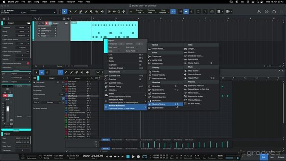Viewport: 286px width, 161px height.
Task: Open the Launchkey 61 input dropdown on track
Action: (x=47, y=31)
